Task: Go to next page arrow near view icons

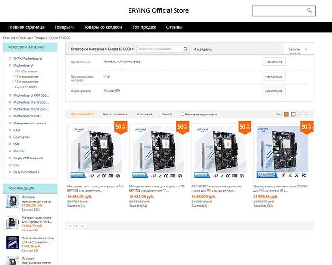Action: tap(305, 115)
